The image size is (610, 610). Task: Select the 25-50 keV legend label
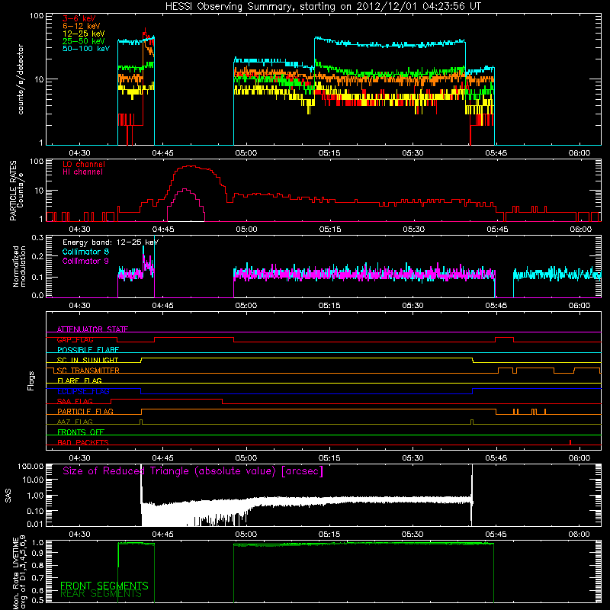click(x=84, y=41)
